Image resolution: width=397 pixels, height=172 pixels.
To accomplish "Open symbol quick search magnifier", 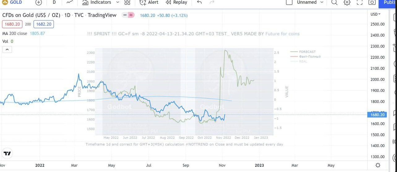I will pos(334,2).
